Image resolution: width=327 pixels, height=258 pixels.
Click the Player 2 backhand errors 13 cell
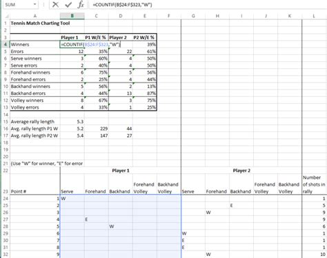click(x=121, y=94)
